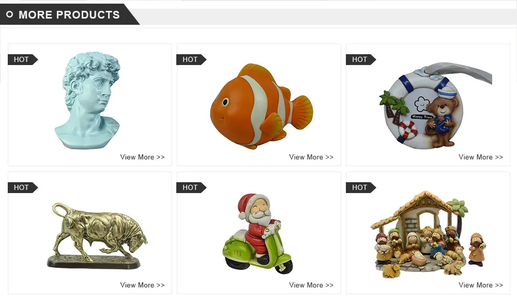The width and height of the screenshot is (517, 303).
Task: Click the HOT badge on the David bust
Action: pos(23,59)
